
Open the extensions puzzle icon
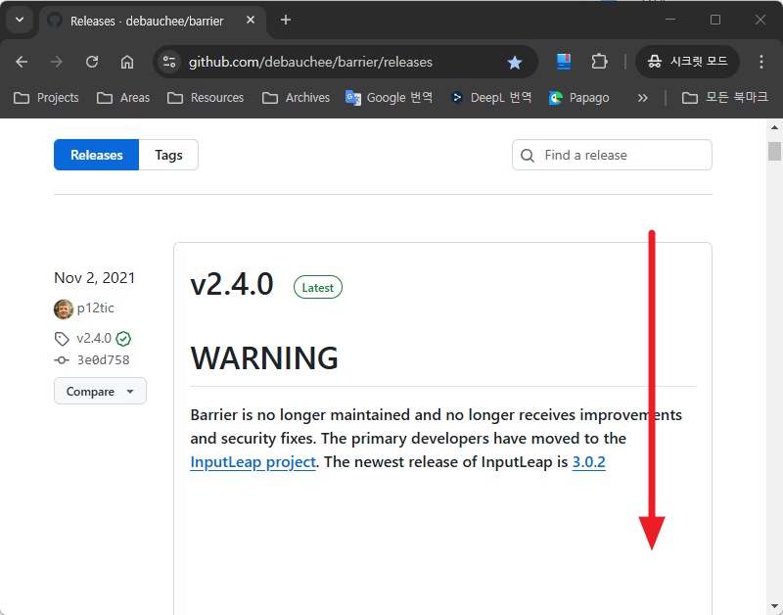[x=599, y=62]
